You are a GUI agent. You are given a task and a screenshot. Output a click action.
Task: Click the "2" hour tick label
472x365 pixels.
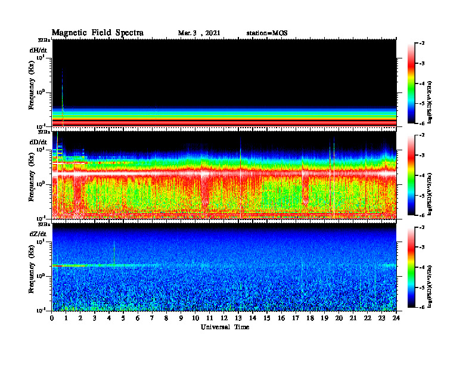click(80, 318)
